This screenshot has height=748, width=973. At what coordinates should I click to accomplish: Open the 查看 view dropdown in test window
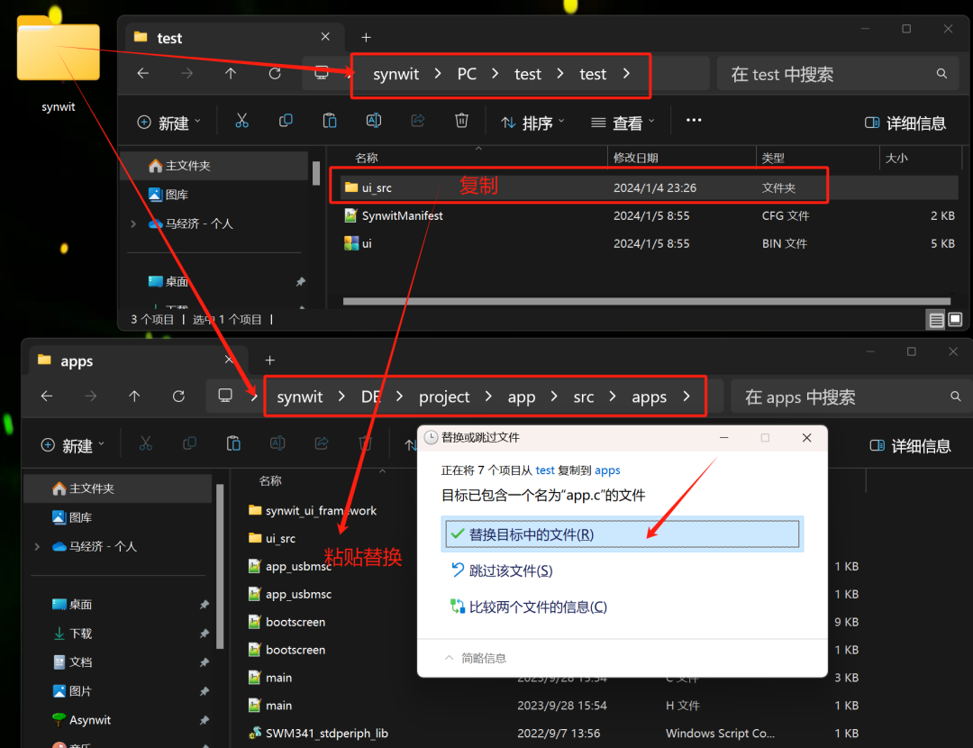(623, 123)
